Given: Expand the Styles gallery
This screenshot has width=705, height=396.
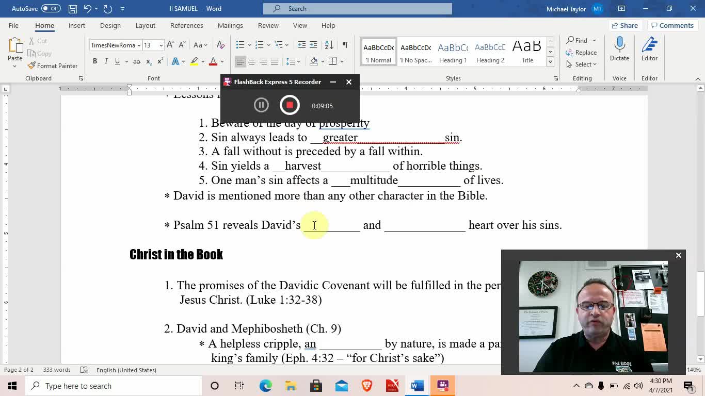Looking at the screenshot, I should (550, 62).
